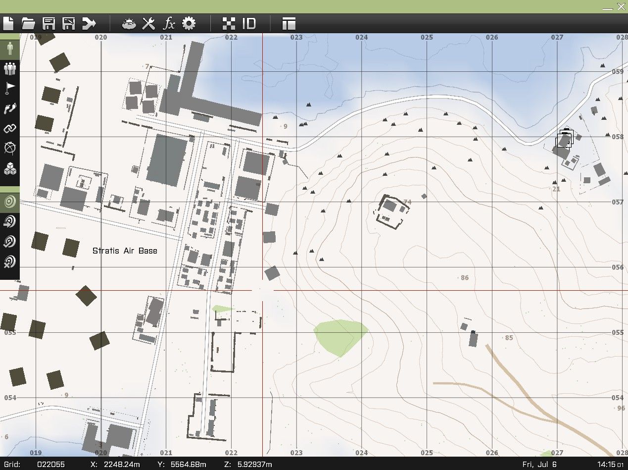This screenshot has width=628, height=470.
Task: Click the 'Stratis Air Base' map label
Action: coord(125,251)
